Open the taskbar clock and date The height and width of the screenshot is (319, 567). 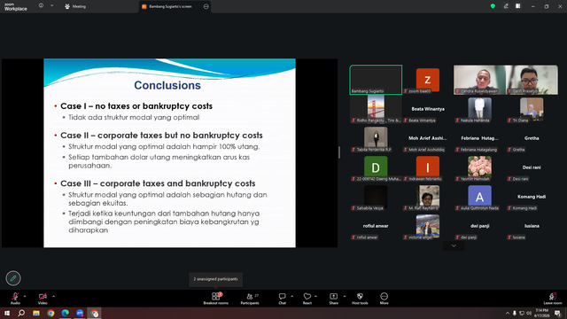(x=541, y=313)
